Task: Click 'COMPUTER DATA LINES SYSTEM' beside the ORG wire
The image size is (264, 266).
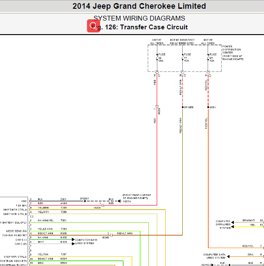Action: tap(215, 256)
